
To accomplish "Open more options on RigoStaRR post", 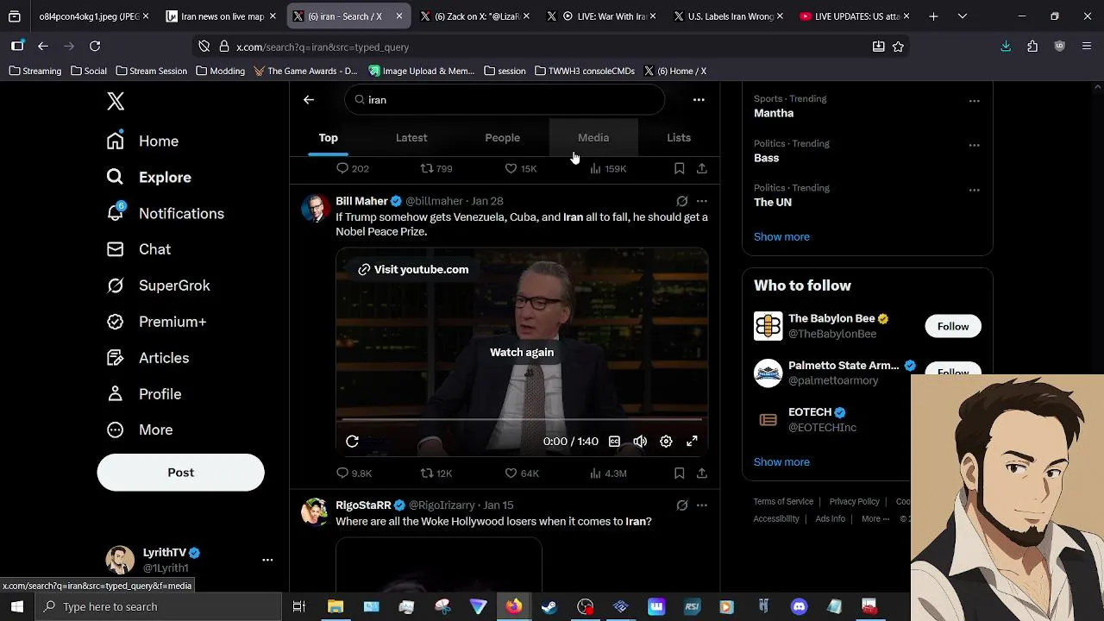I will coord(702,505).
